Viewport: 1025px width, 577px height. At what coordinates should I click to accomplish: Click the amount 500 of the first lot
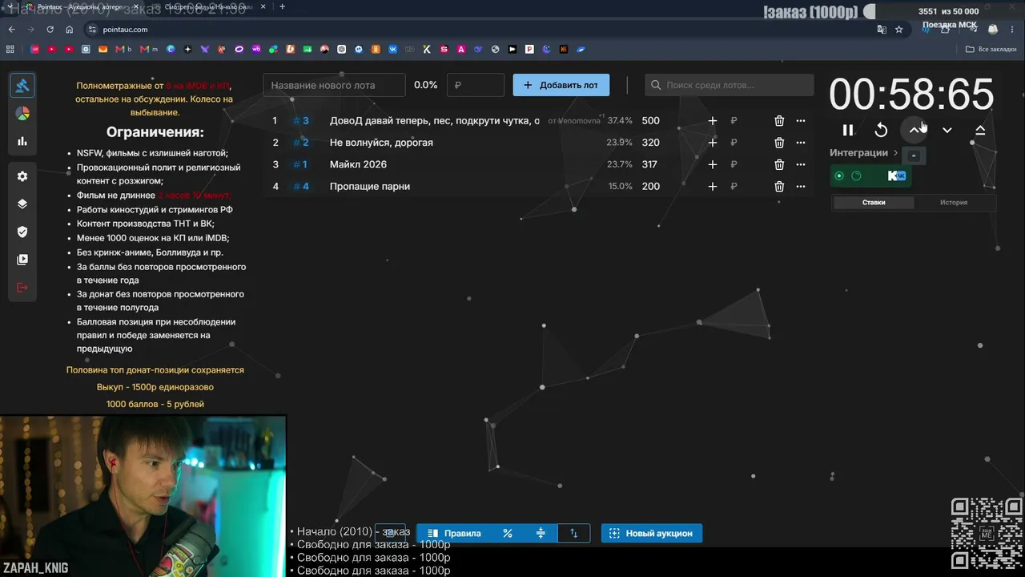click(x=650, y=121)
